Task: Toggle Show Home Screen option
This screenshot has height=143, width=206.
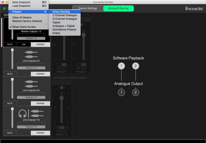Action: tap(28, 27)
